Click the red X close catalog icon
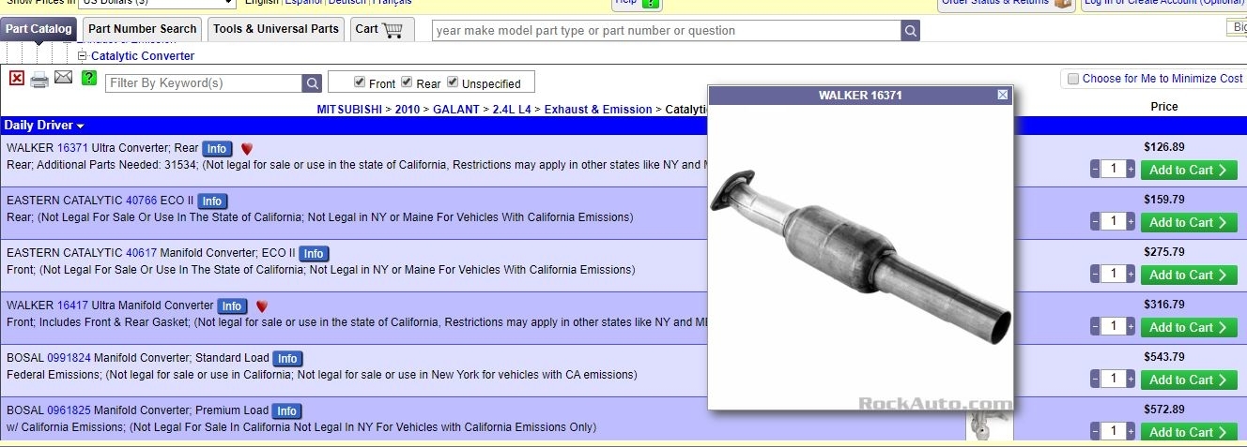Screen dimensions: 1247x447 coord(17,78)
